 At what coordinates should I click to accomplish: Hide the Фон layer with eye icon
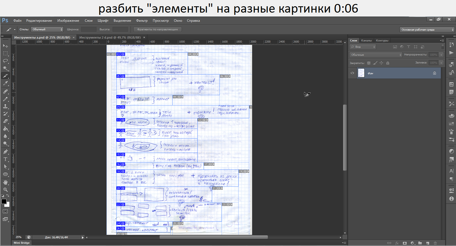coord(352,73)
